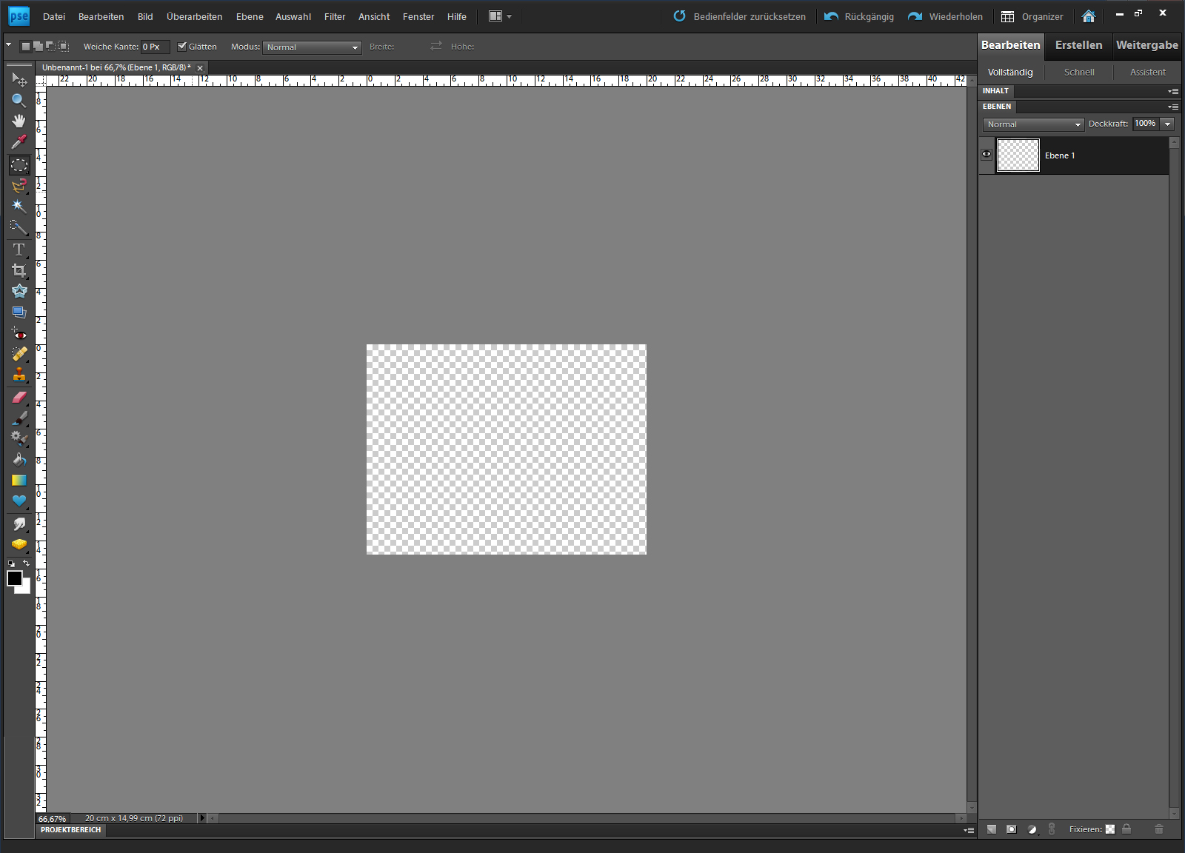
Task: Click the foreground black color swatch
Action: coord(14,578)
